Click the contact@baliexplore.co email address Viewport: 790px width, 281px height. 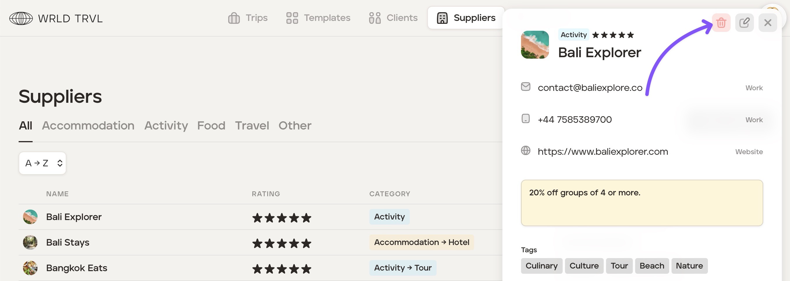[590, 88]
